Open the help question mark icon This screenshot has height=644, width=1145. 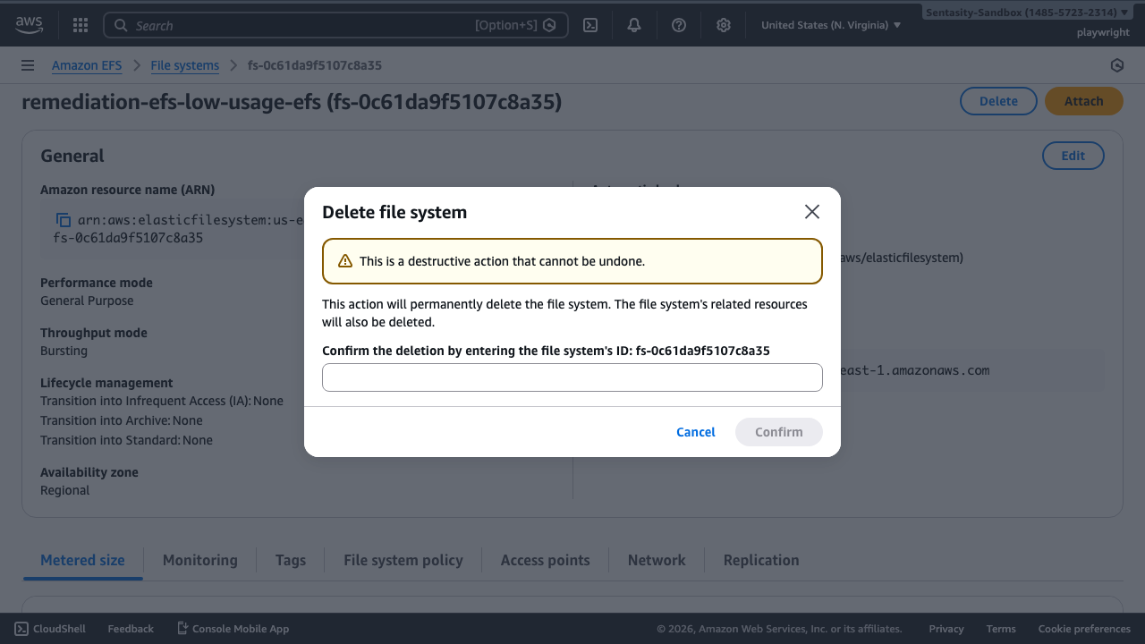point(678,24)
